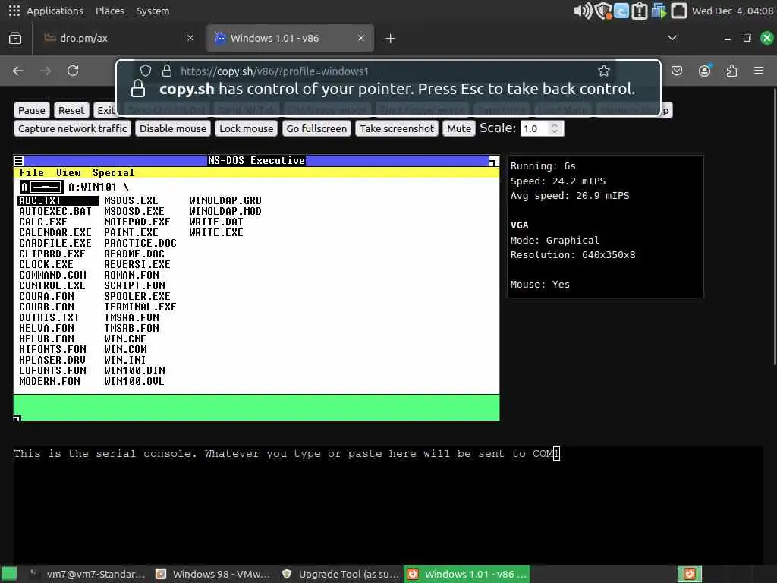
Task: Click the browser forward arrow
Action: [x=46, y=71]
